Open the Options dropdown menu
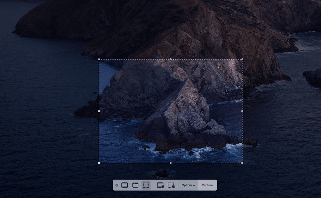 click(x=188, y=185)
